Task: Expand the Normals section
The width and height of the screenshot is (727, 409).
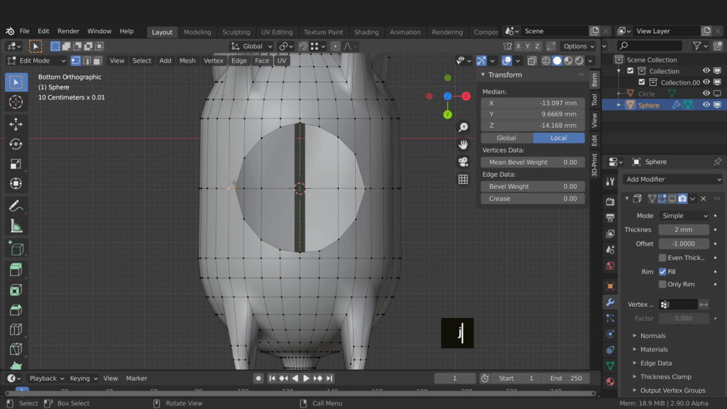Action: pos(652,336)
